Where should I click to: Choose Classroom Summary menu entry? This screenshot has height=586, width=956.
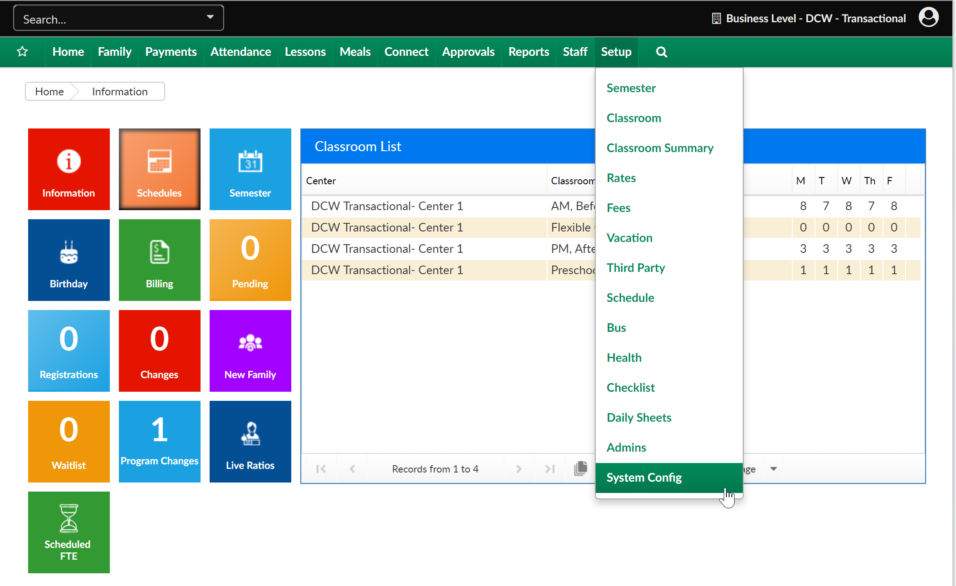click(660, 148)
